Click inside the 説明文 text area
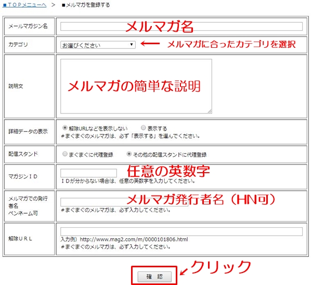This screenshot has height=285, width=312. tap(136, 86)
